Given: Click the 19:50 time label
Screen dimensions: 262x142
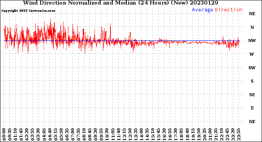Looking at the screenshot, I should click(199, 134).
